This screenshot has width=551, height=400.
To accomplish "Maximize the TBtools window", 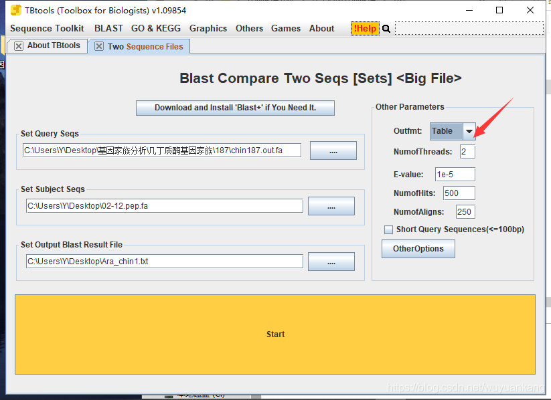I will [499, 10].
